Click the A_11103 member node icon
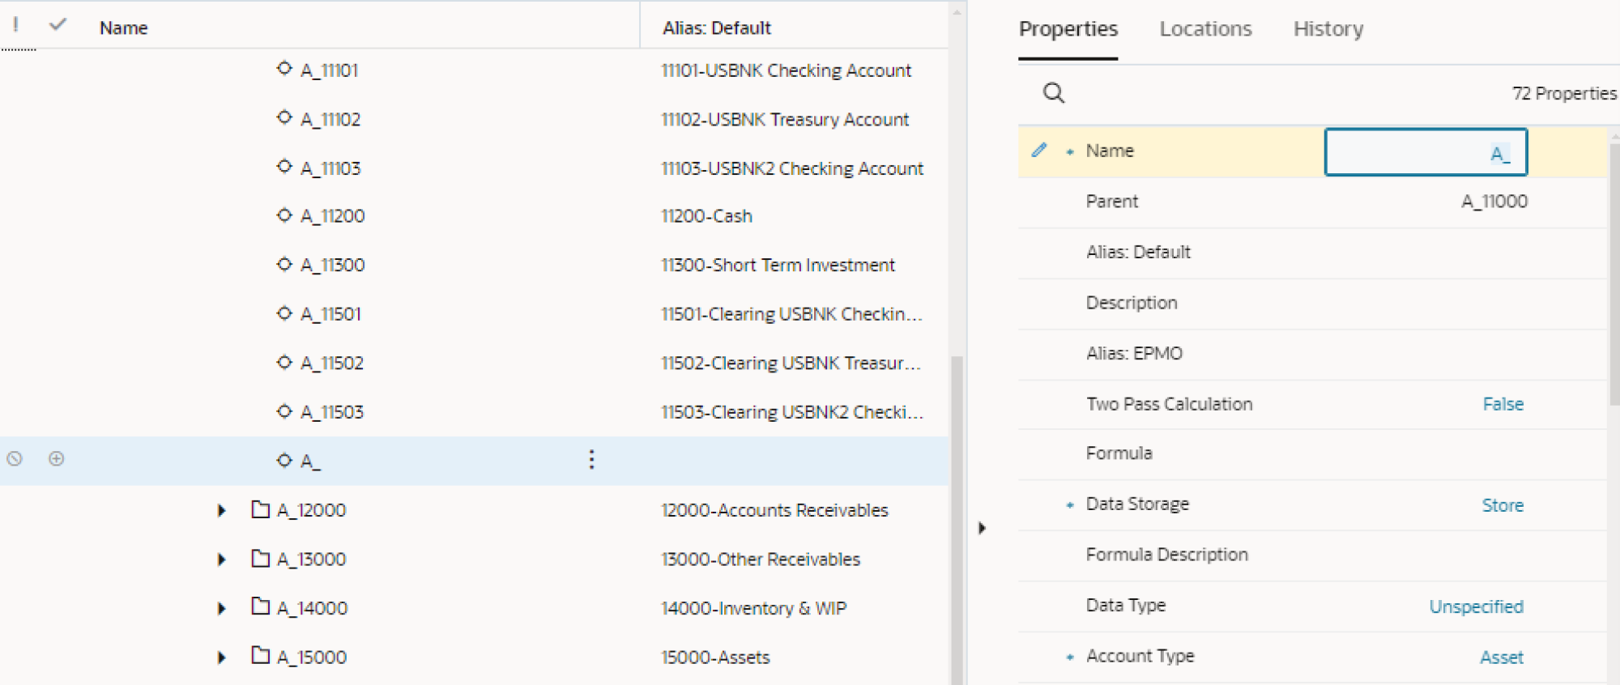This screenshot has height=685, width=1620. click(x=284, y=167)
